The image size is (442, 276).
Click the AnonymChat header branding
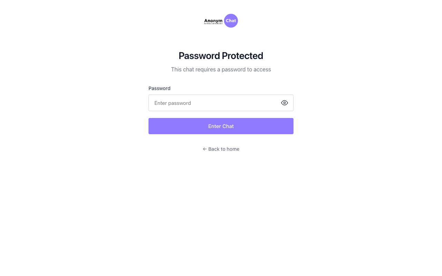pos(221,21)
